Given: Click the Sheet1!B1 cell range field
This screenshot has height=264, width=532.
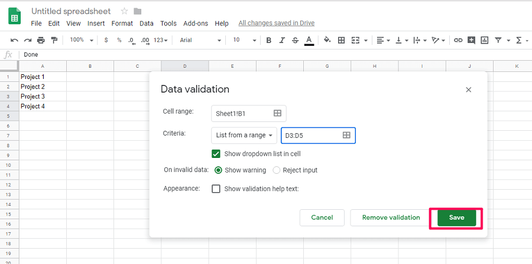Looking at the screenshot, I should point(249,114).
